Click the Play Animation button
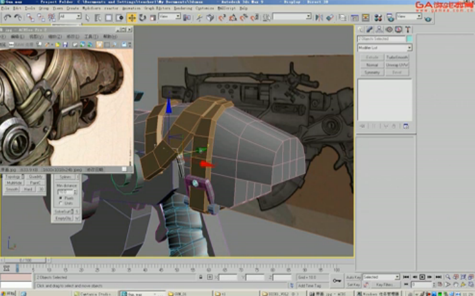The width and height of the screenshot is (475, 296). point(422,277)
